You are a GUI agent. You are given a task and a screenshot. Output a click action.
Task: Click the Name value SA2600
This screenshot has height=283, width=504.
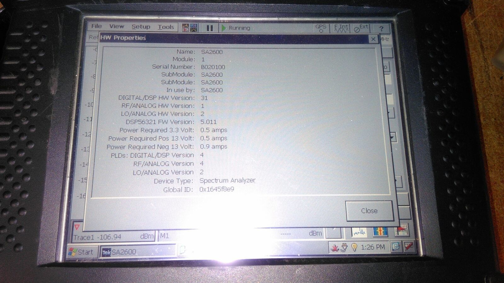[212, 52]
